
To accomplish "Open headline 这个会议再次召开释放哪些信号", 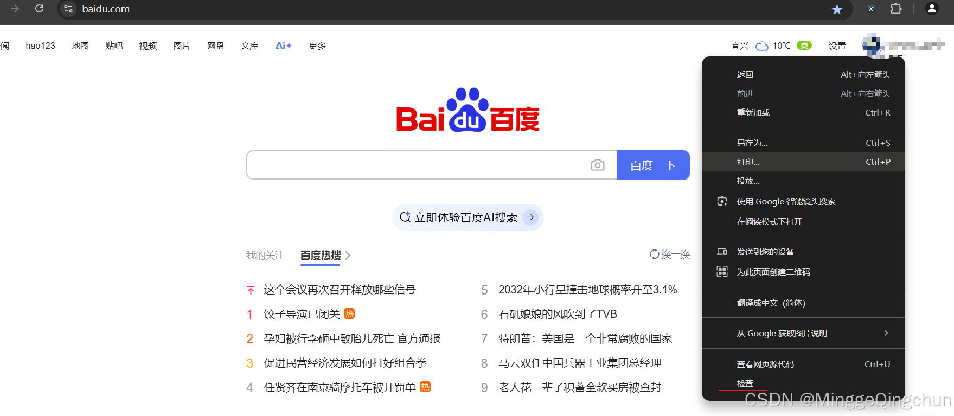I will (x=340, y=290).
